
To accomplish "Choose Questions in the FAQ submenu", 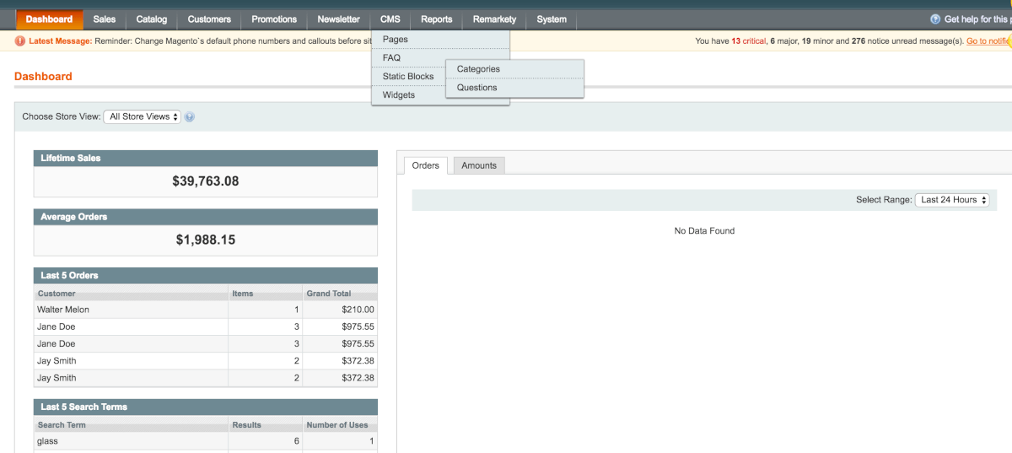I will click(476, 88).
